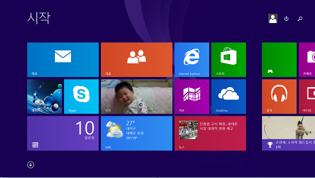Open the Store tile (스토어)

(x=229, y=59)
